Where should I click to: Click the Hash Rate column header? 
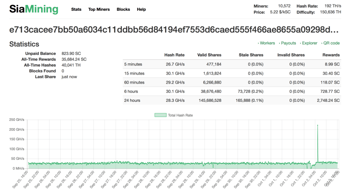click(174, 55)
